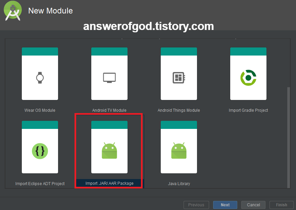Screen dimensions: 296x210
Task: Click the Import Eclipse ADT Project label
Action: tap(40, 183)
